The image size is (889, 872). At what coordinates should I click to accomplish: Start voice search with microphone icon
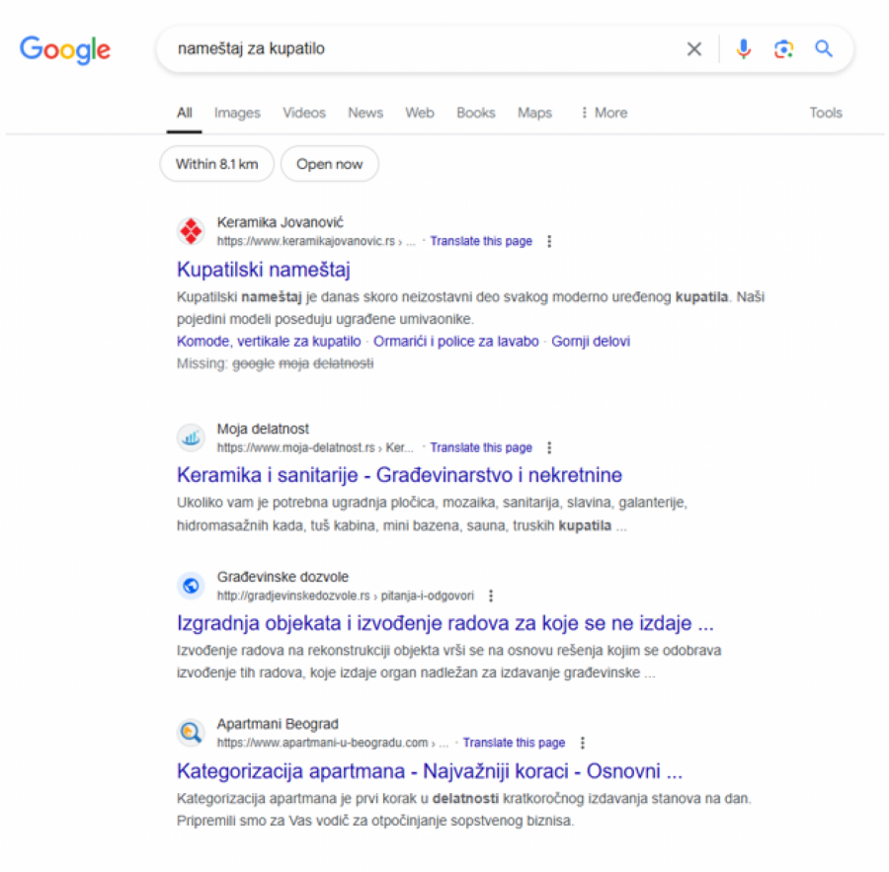coord(744,49)
